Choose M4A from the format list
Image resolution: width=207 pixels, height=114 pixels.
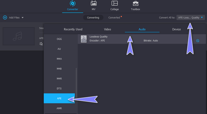coord(59,59)
